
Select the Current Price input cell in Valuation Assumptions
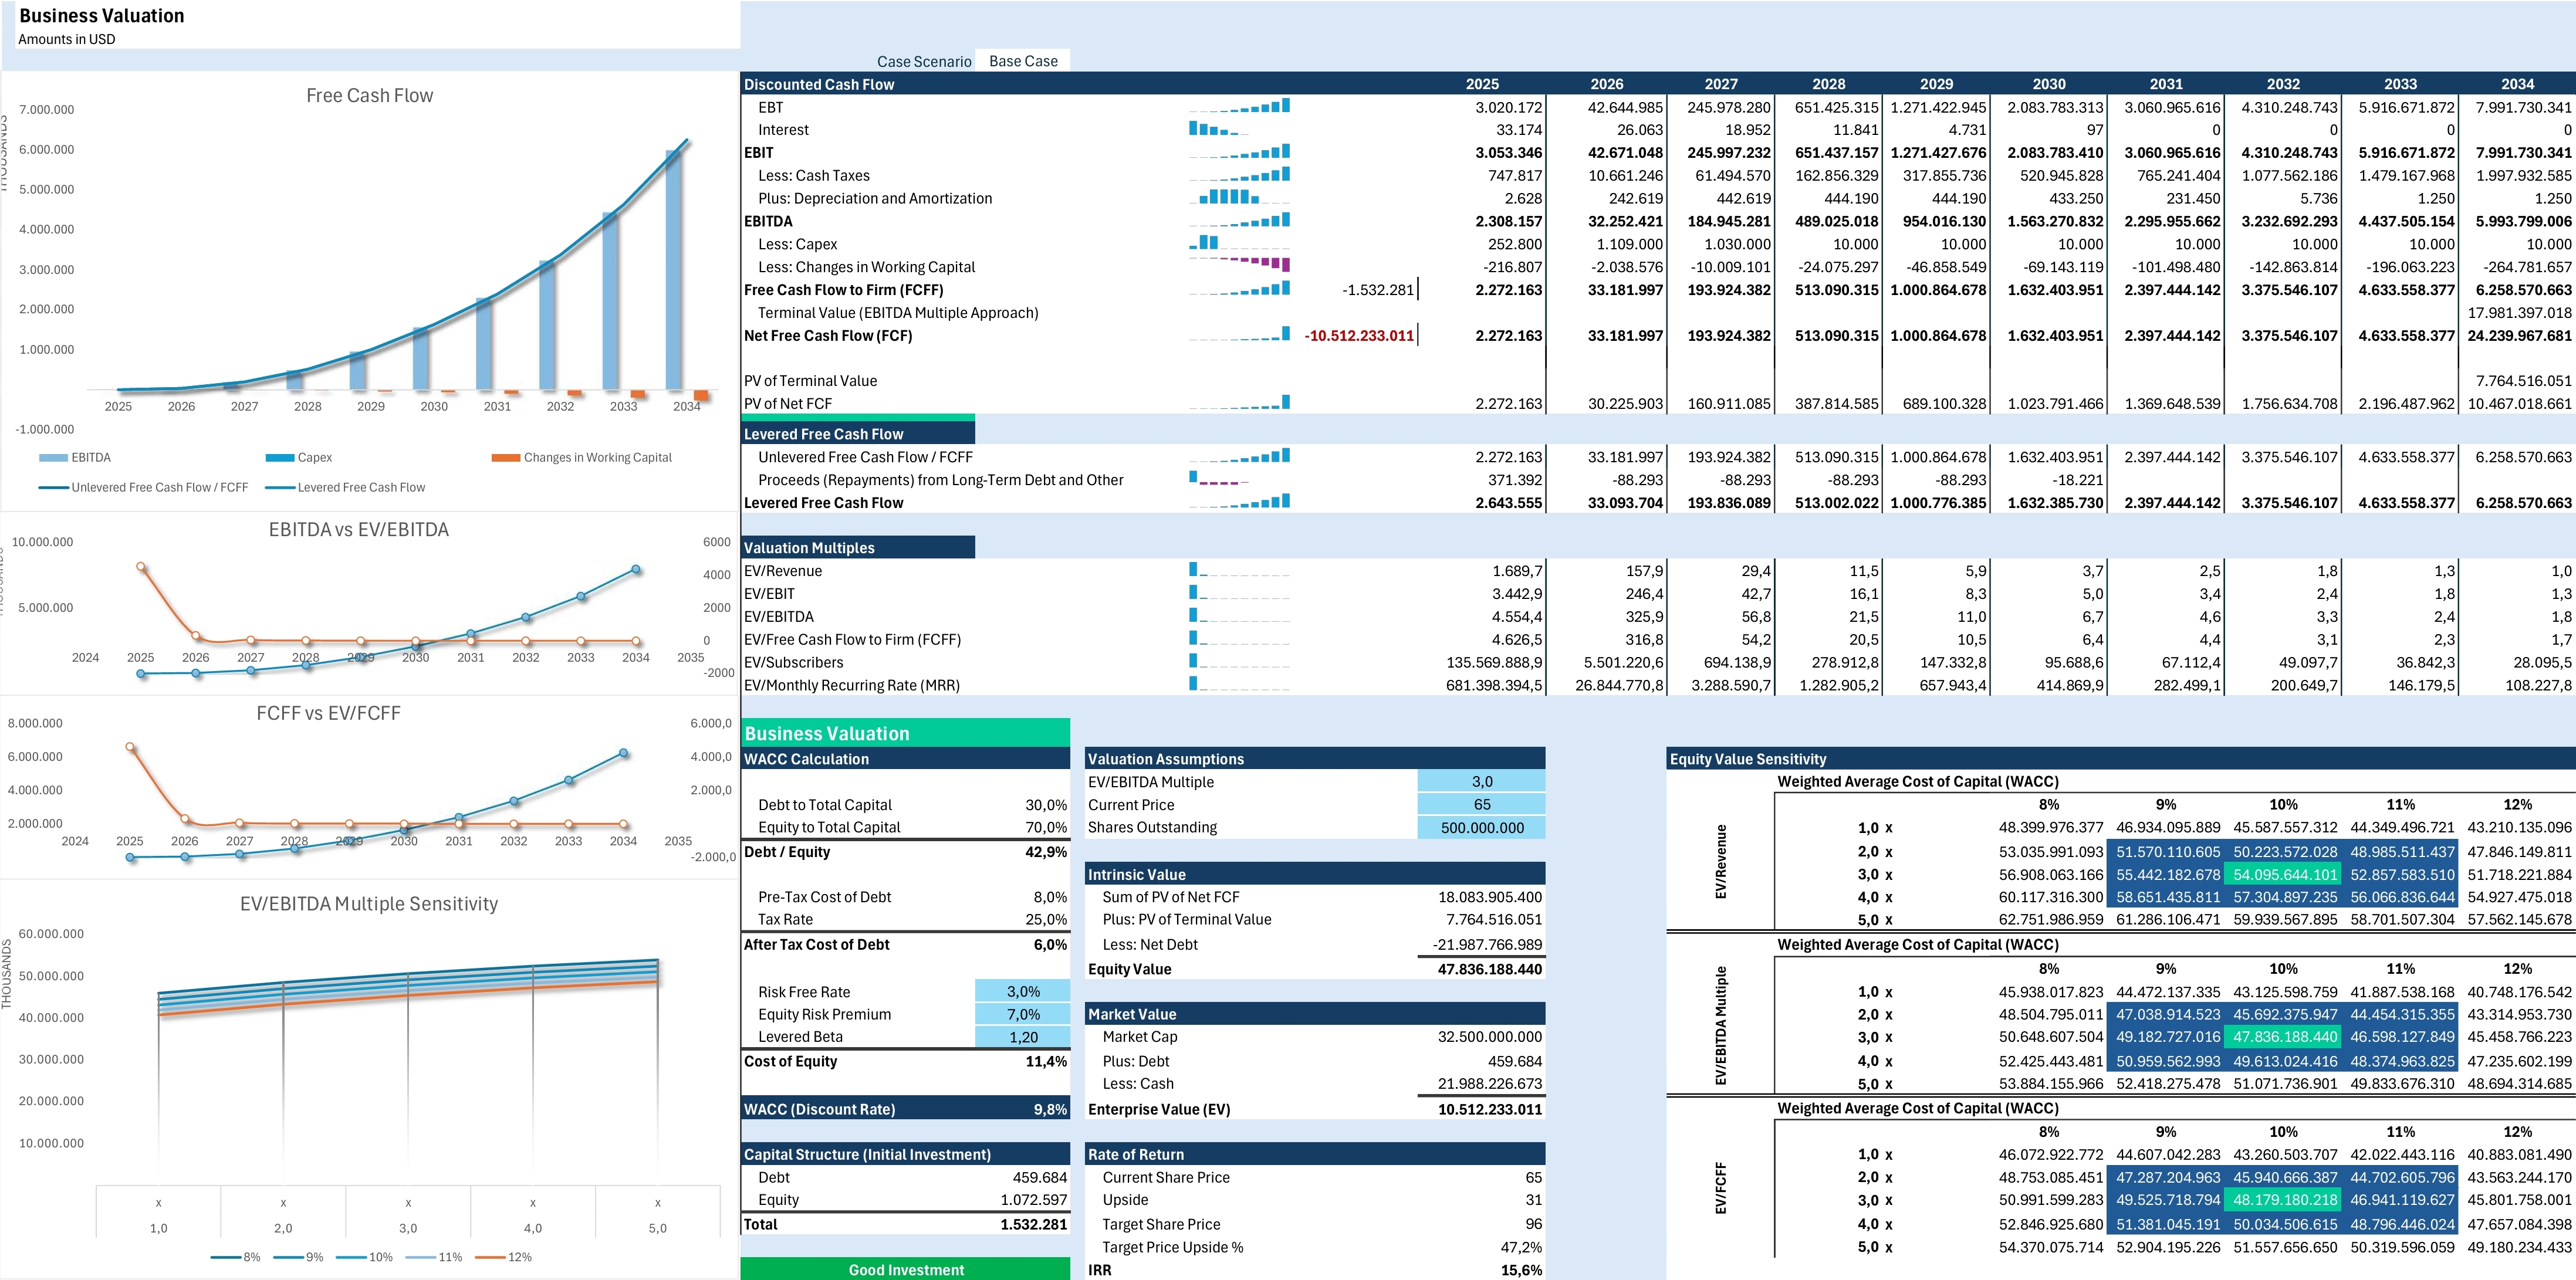[1481, 805]
